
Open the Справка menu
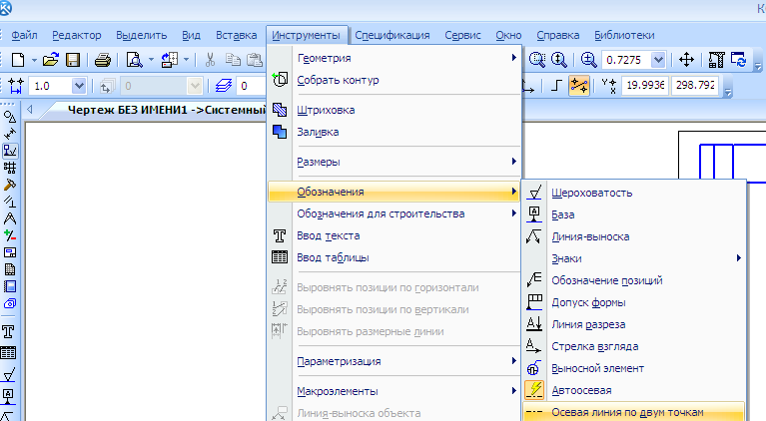(x=558, y=35)
